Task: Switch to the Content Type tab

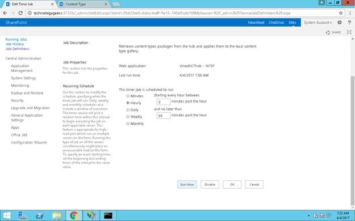Action: coord(83,4)
